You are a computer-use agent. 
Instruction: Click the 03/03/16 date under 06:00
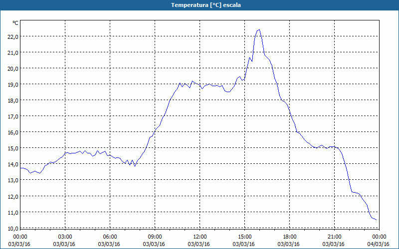pyautogui.click(x=109, y=244)
